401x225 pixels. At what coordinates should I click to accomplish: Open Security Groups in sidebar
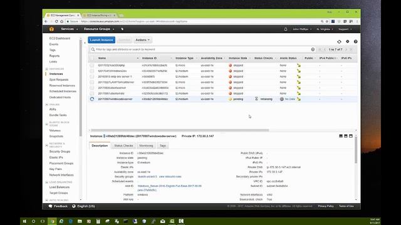pos(60,151)
